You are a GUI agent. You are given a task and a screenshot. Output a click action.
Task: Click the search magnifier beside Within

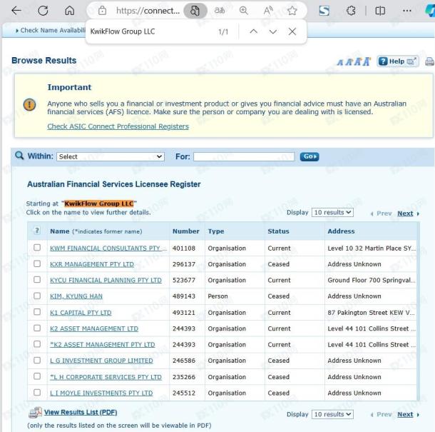click(19, 156)
